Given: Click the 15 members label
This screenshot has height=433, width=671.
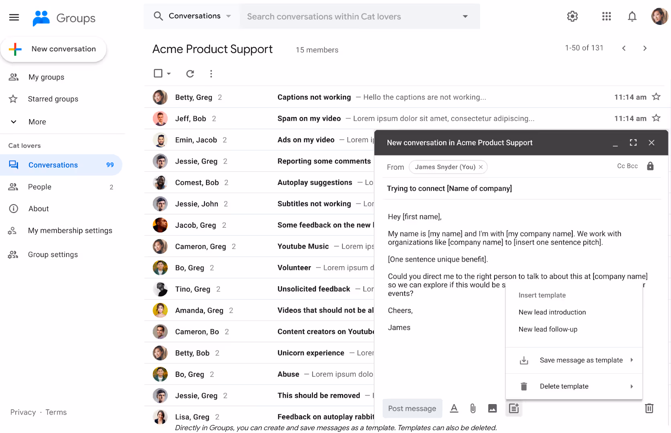Looking at the screenshot, I should click(x=317, y=50).
